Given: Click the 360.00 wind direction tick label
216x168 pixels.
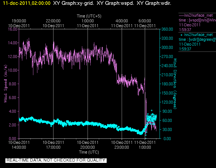Looking at the screenshot, I should point(167,29).
